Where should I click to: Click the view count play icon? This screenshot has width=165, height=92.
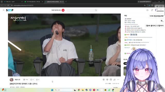pyautogui.click(x=24, y=79)
